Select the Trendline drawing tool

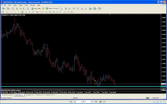click(19, 12)
